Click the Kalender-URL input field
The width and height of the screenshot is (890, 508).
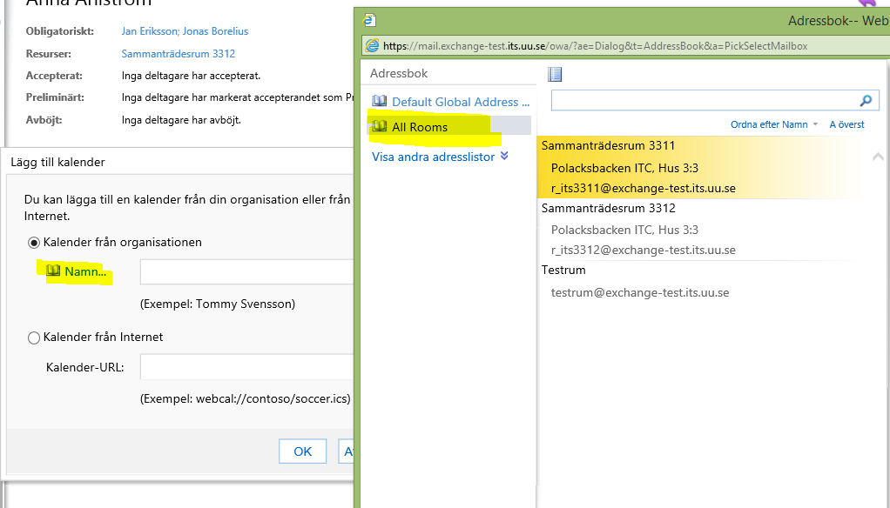247,367
